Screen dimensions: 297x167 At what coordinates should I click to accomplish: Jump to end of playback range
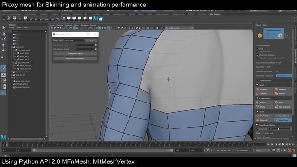(x=294, y=144)
